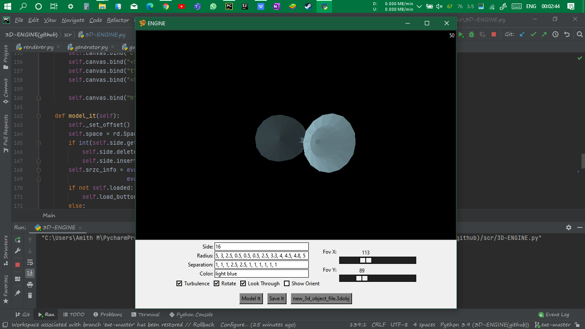The image size is (585, 329).
Task: Open the Event Log
Action: pos(554,314)
